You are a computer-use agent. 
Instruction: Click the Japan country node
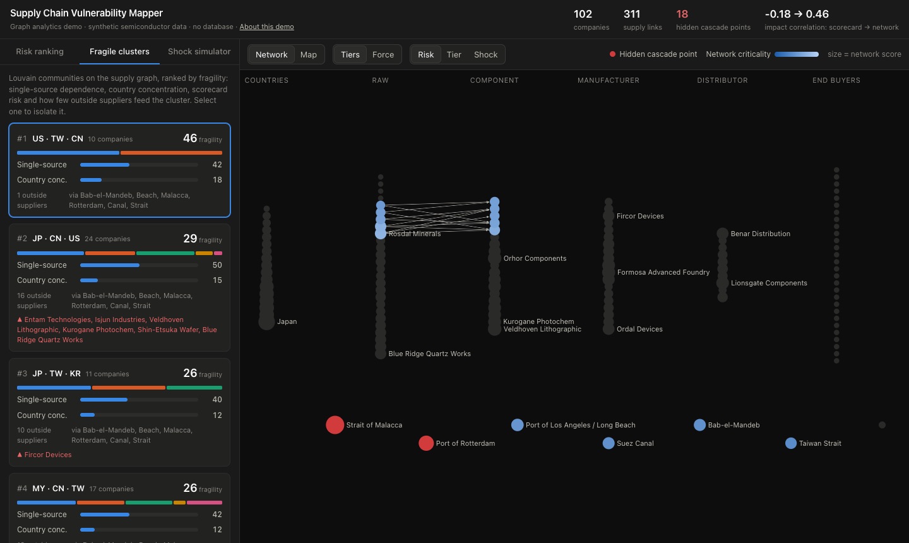266,321
